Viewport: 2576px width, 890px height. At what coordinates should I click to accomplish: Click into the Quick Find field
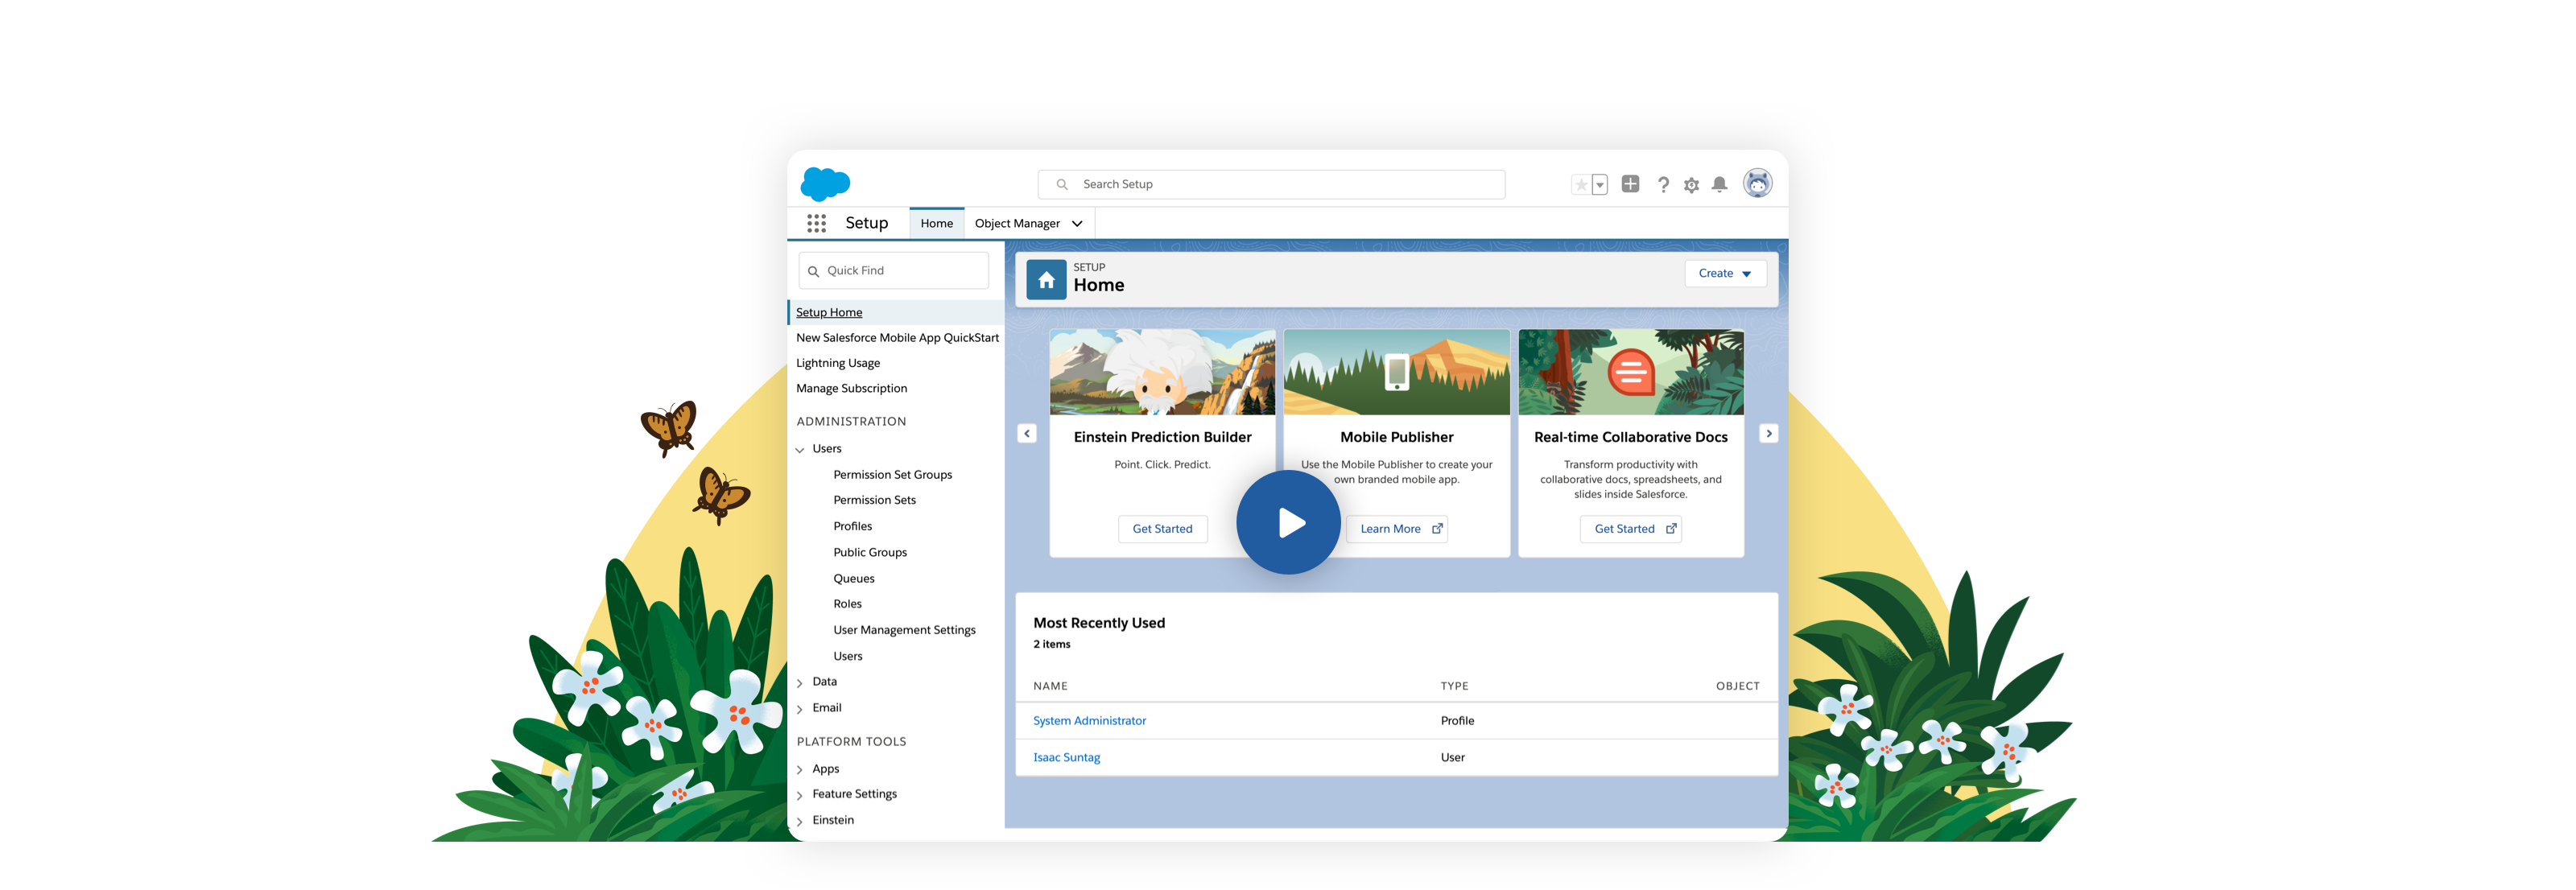(x=900, y=271)
